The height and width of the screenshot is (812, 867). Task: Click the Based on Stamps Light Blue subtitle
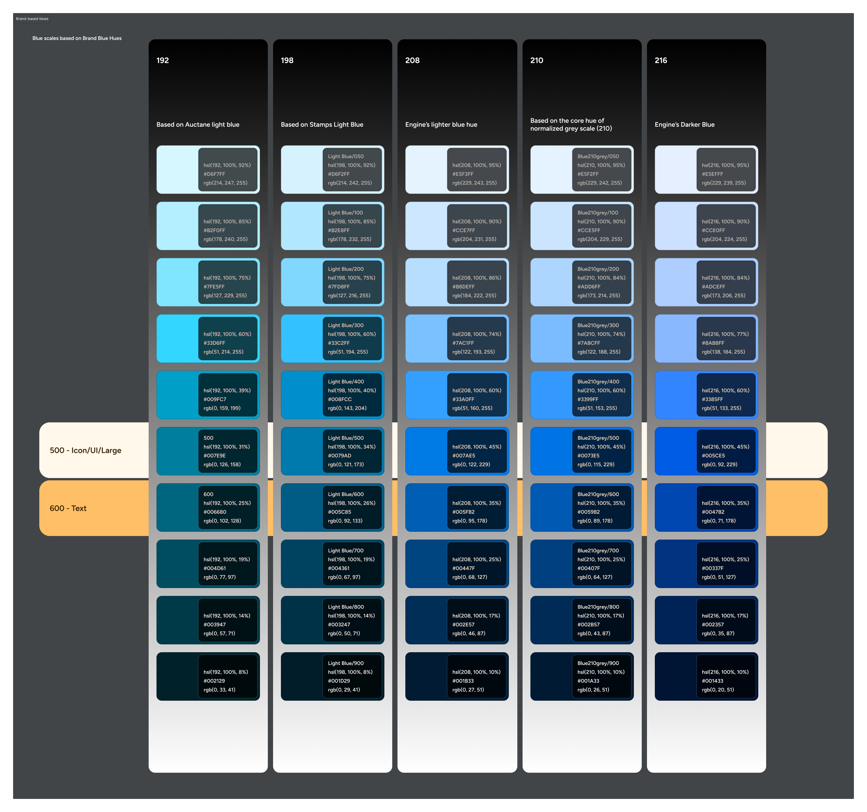pyautogui.click(x=322, y=124)
